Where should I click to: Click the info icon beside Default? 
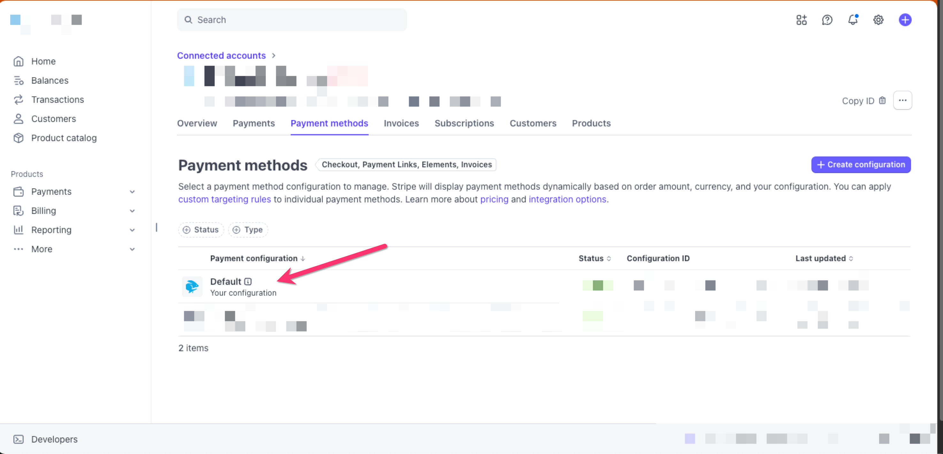(x=248, y=281)
